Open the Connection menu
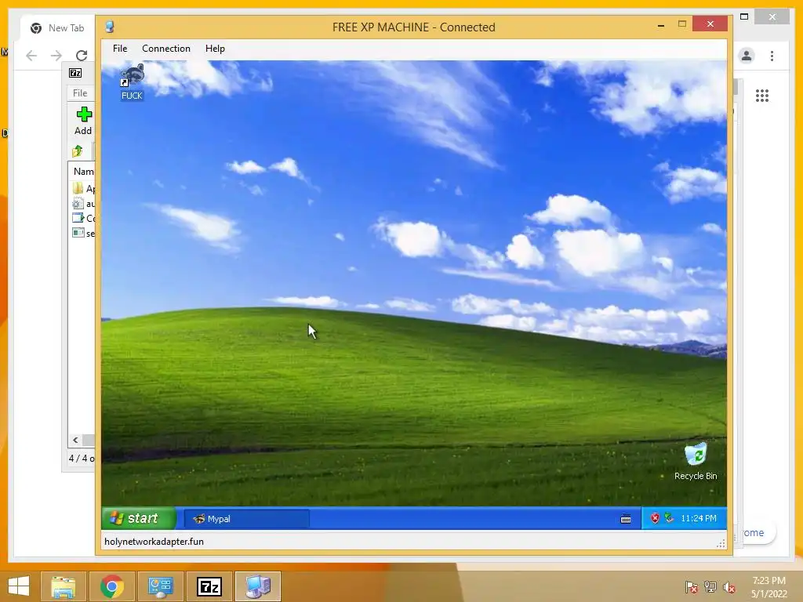This screenshot has height=602, width=803. (x=166, y=48)
